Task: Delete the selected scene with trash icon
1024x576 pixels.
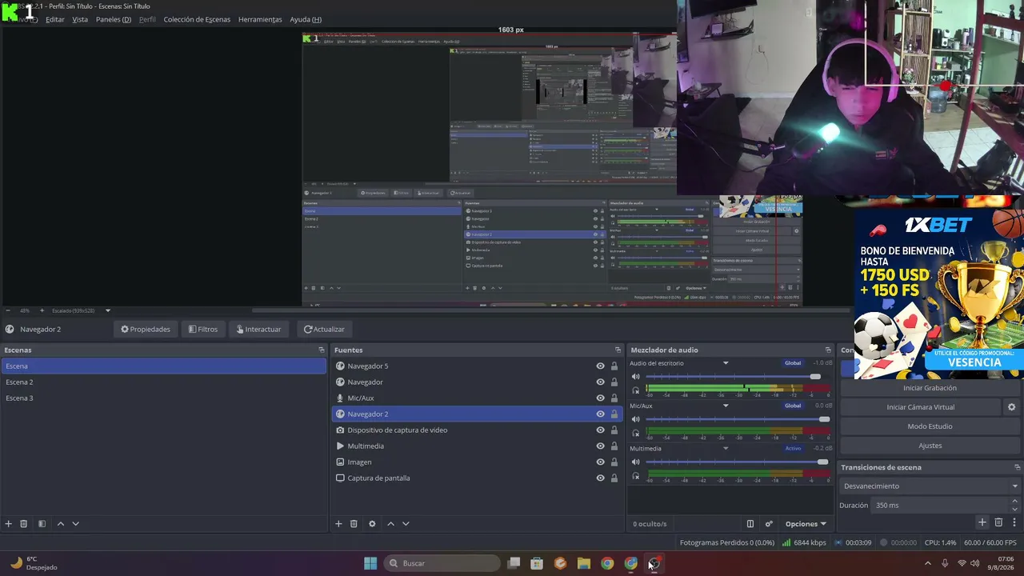Action: (24, 524)
